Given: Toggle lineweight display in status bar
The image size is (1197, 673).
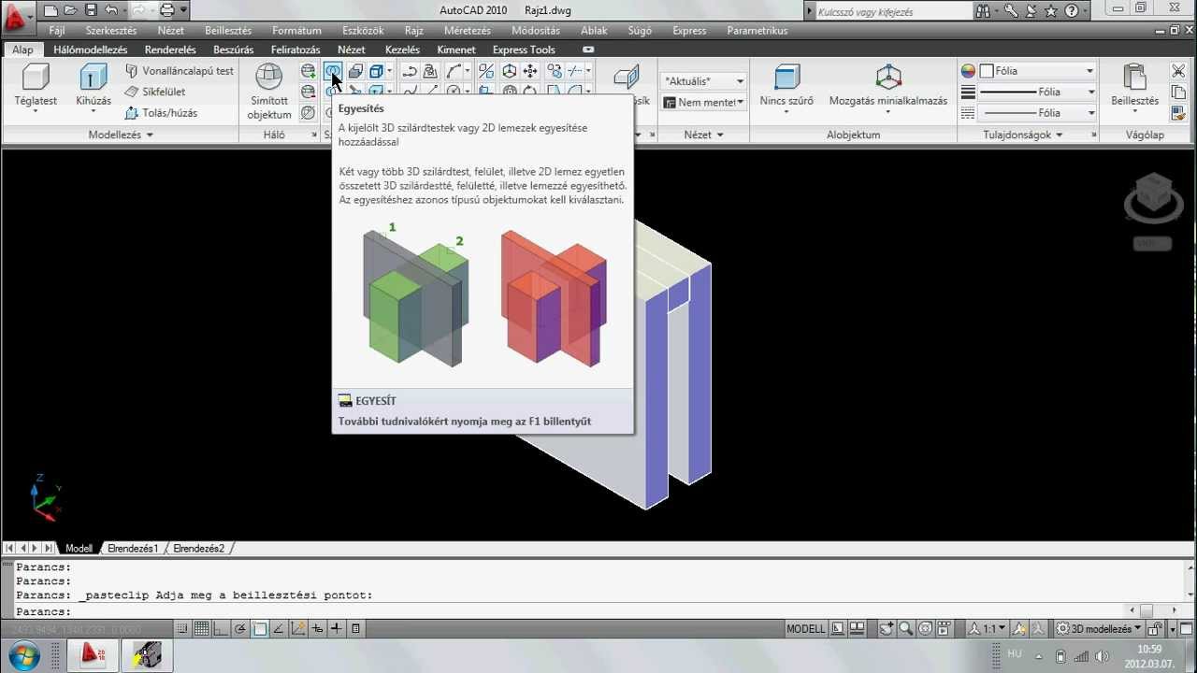Looking at the screenshot, I should (337, 629).
